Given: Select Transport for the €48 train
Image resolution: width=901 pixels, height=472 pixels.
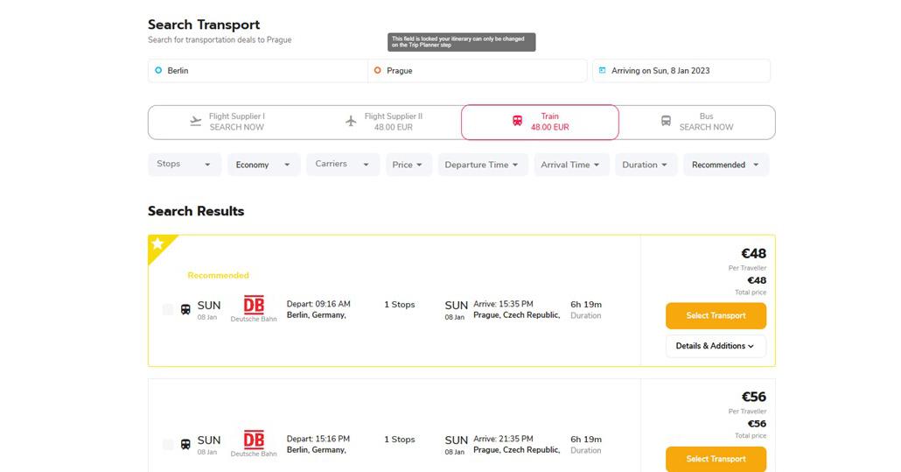Looking at the screenshot, I should [x=716, y=316].
